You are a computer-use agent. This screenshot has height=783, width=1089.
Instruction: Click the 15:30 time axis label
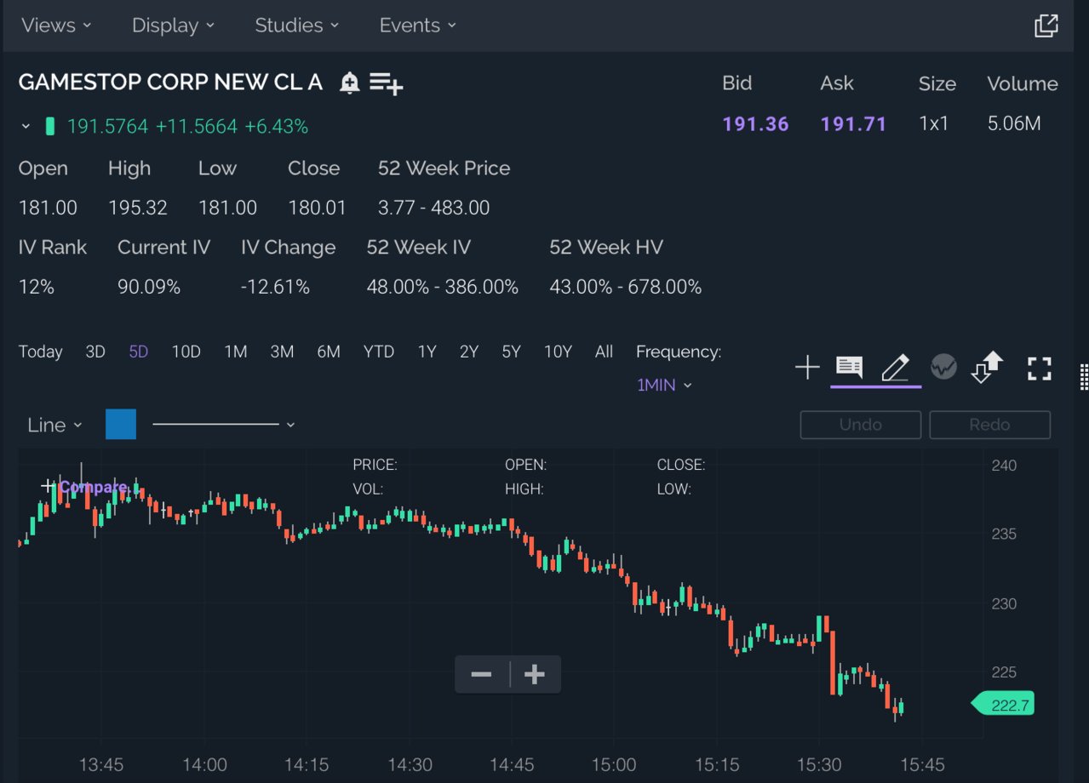818,765
